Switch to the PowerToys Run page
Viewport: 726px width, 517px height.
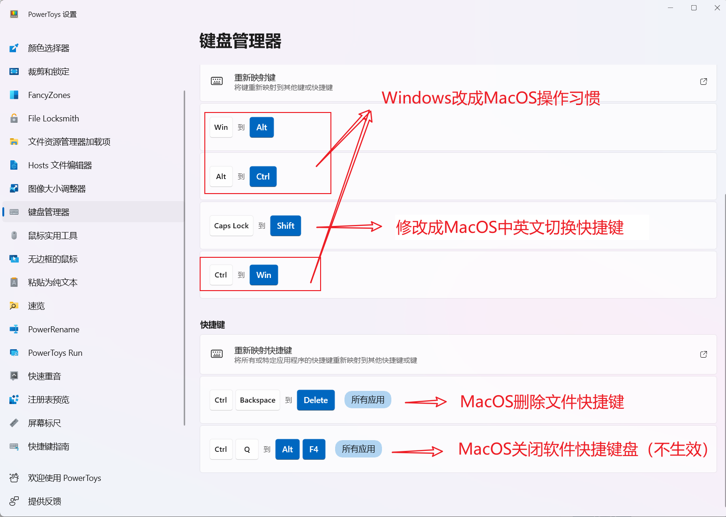click(94, 352)
